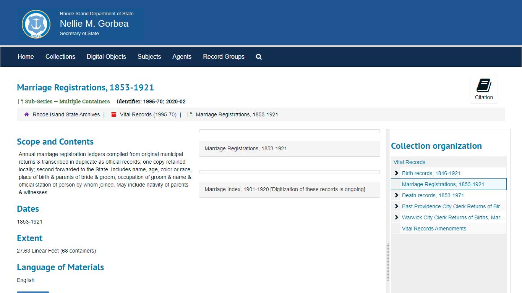Select Marriage Registrations, 1853-1921 tree item
The height and width of the screenshot is (293, 522).
pos(449,184)
